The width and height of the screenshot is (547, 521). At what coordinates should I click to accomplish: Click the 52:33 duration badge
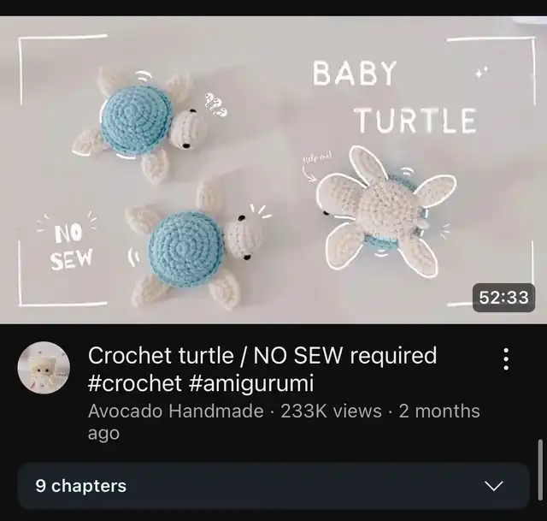(x=503, y=298)
